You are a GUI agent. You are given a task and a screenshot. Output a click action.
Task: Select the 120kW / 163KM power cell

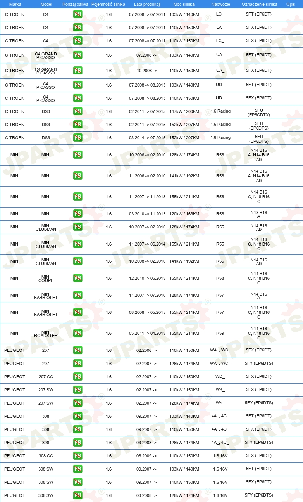[184, 214]
